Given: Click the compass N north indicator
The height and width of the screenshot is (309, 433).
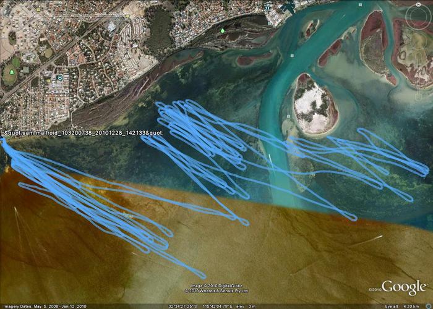Looking at the screenshot, I should coord(418,4).
